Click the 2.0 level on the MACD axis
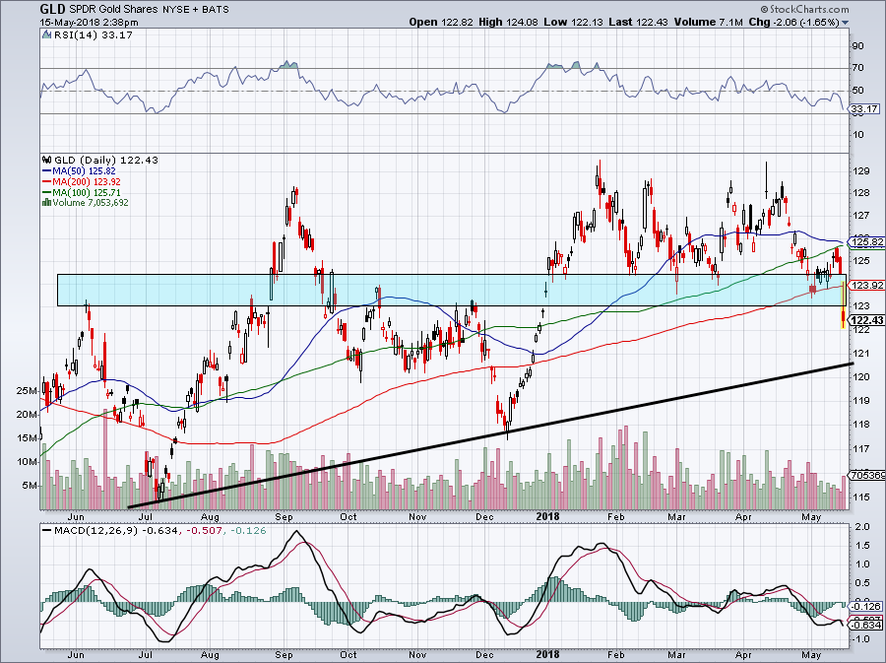The height and width of the screenshot is (663, 886). pyautogui.click(x=862, y=527)
